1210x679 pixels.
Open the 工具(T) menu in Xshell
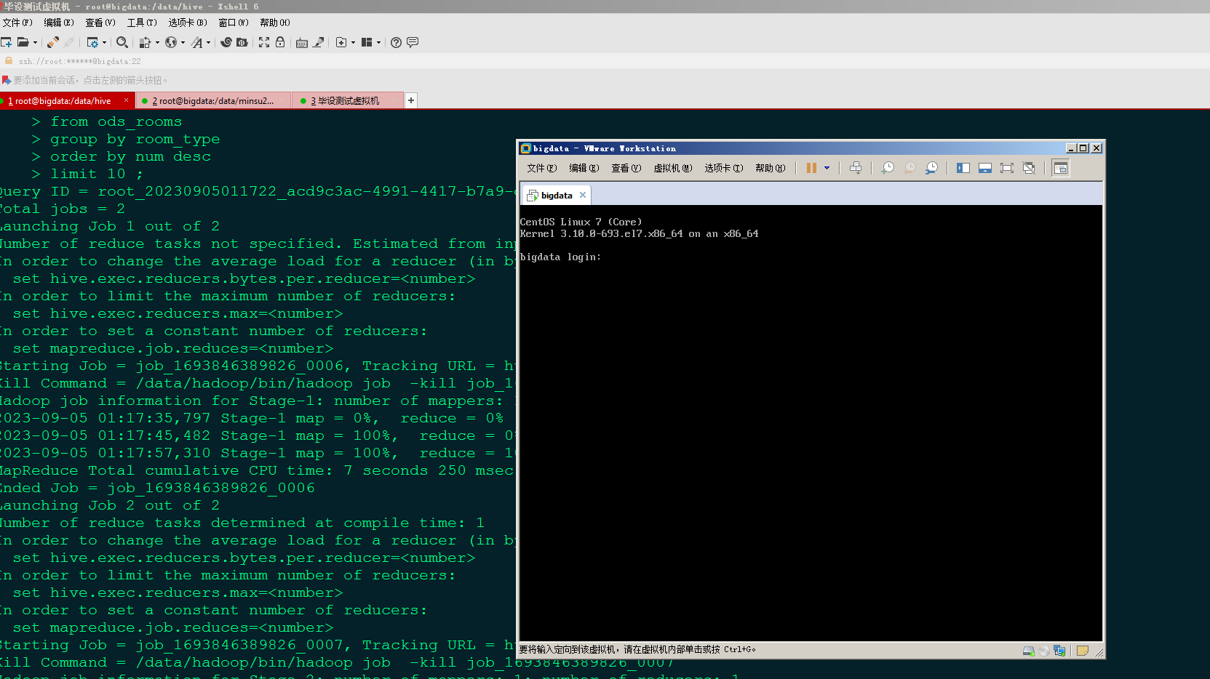pyautogui.click(x=142, y=23)
